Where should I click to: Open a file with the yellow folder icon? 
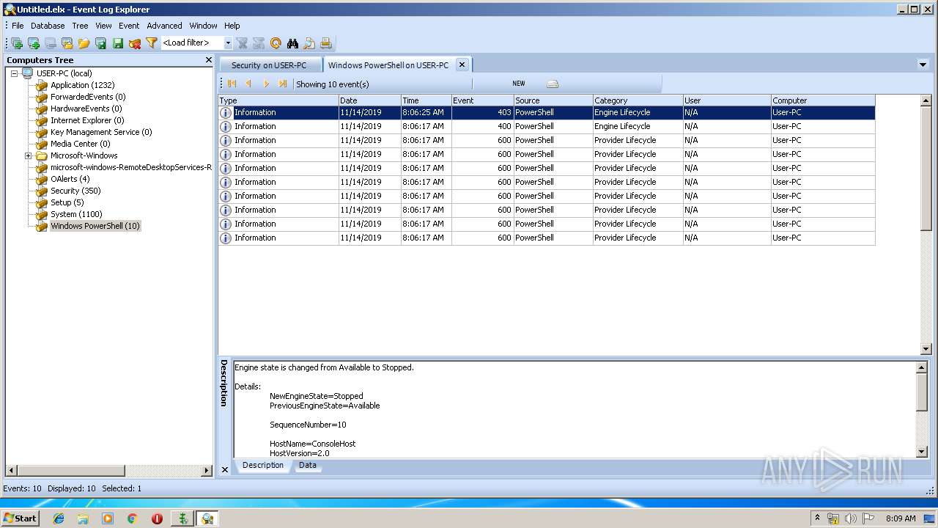pos(84,43)
